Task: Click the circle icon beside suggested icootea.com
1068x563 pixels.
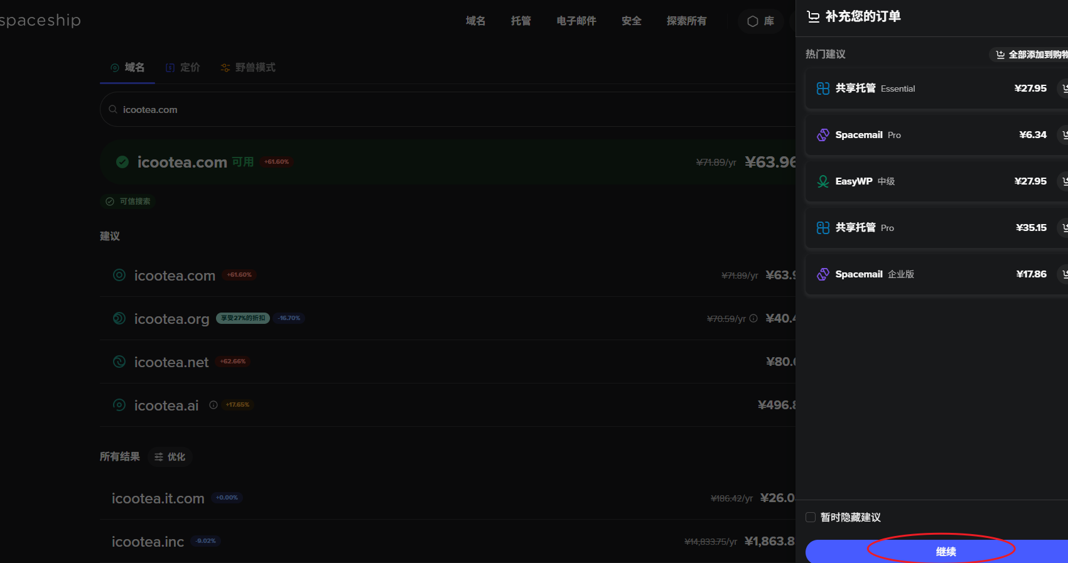Action: point(119,275)
